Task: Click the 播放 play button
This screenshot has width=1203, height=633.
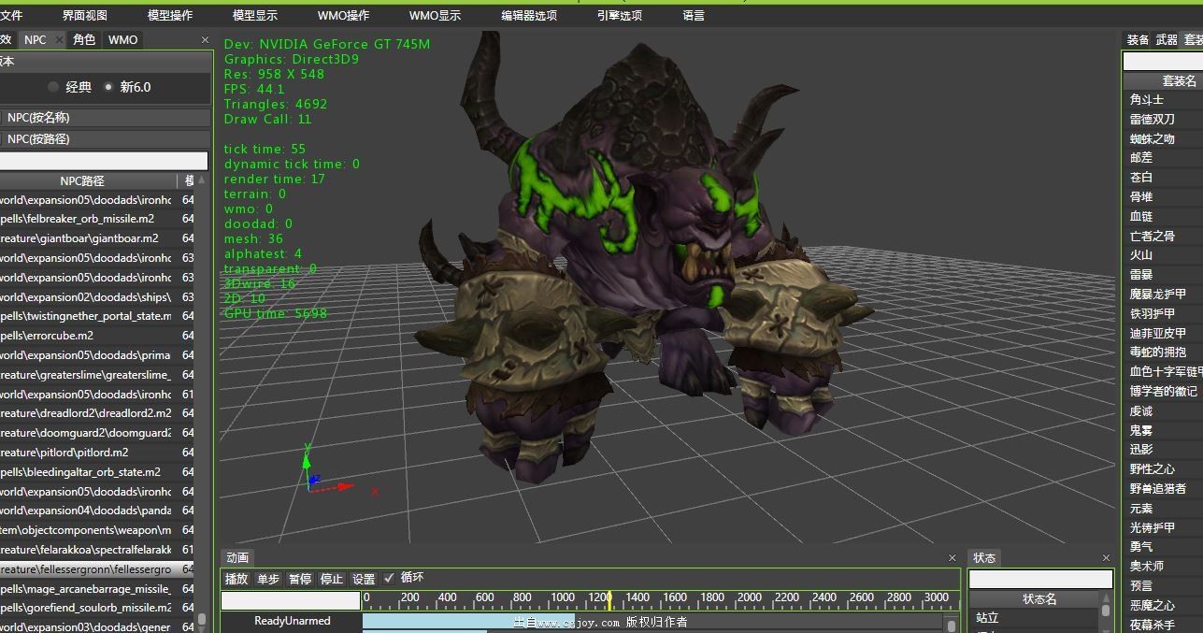Action: click(236, 579)
